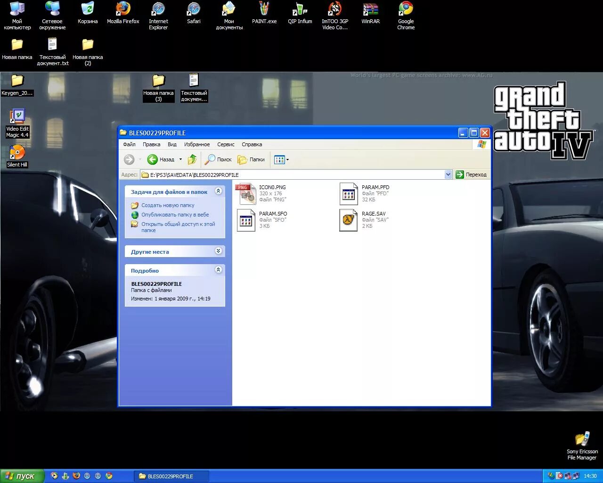This screenshot has width=603, height=483.
Task: Click the green Back arrow icon
Action: 152,159
